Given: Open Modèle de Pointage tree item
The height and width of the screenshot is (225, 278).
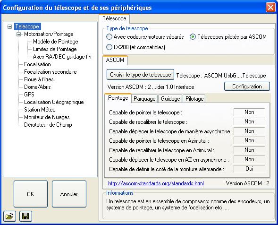Looking at the screenshot, I should click(x=56, y=42).
